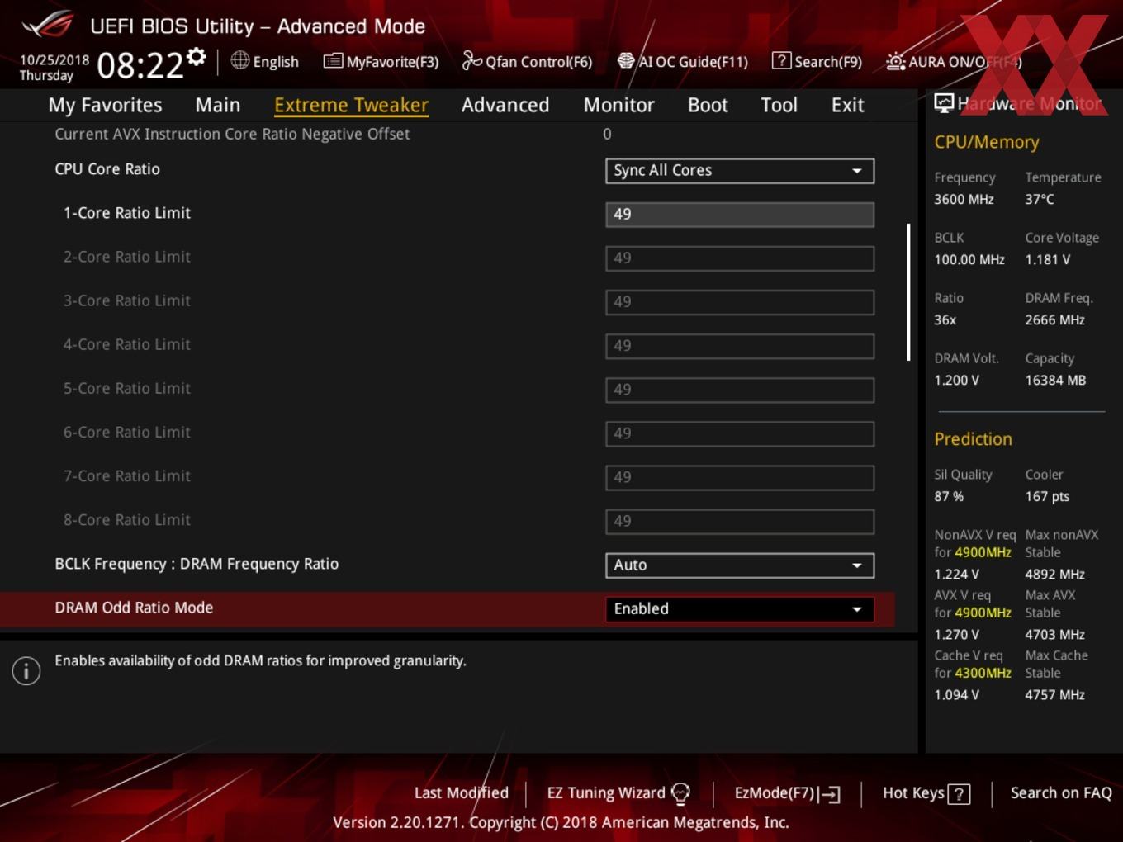The width and height of the screenshot is (1123, 842).
Task: Open the Monitor tab
Action: point(619,105)
